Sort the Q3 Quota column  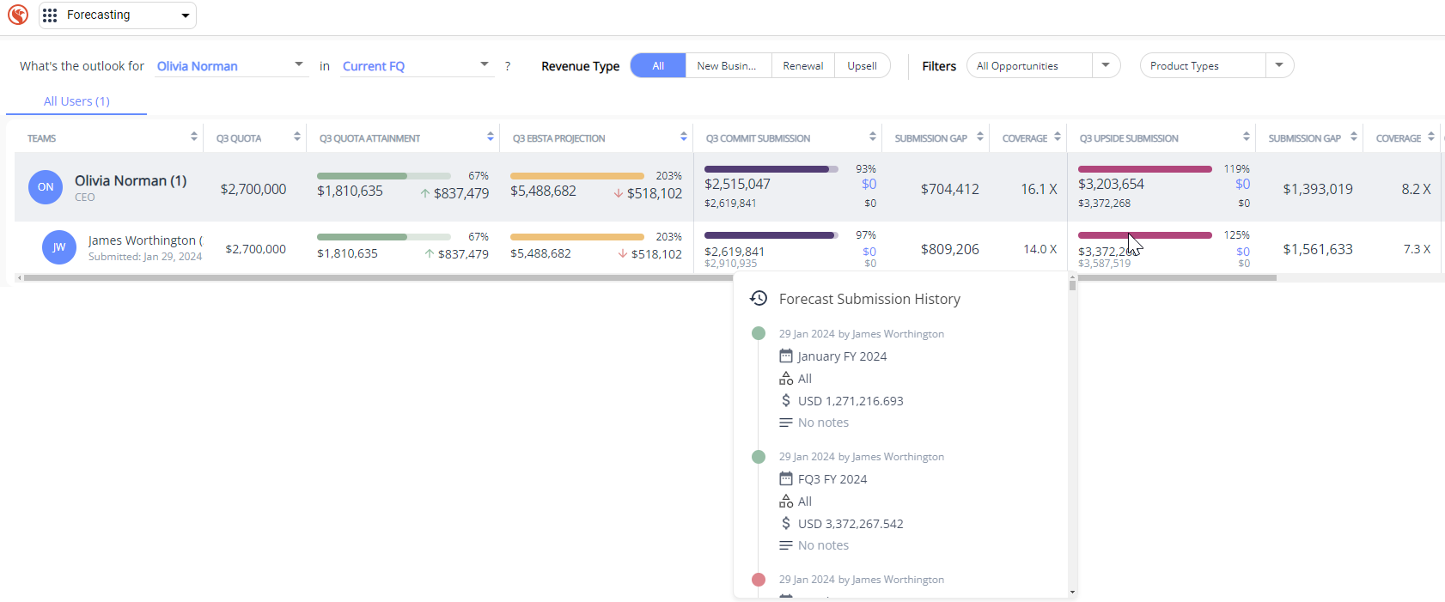tap(296, 137)
